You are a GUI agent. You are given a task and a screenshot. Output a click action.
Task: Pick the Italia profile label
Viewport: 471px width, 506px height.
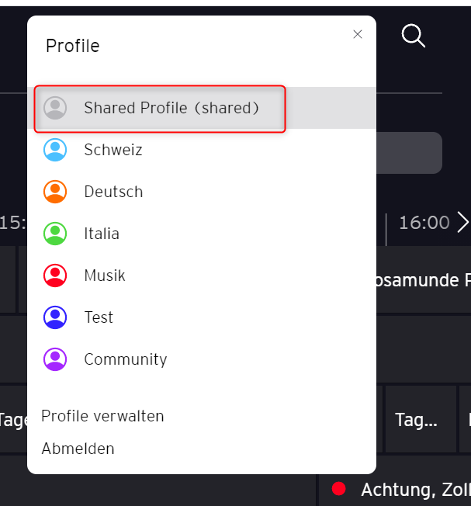[x=102, y=234]
